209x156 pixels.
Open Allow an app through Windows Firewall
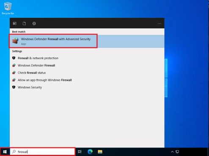(x=87, y=80)
